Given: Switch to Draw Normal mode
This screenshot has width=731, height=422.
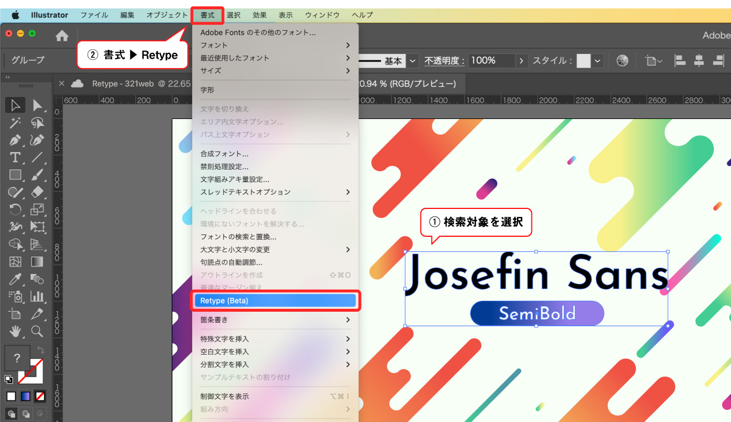Looking at the screenshot, I should tap(11, 414).
